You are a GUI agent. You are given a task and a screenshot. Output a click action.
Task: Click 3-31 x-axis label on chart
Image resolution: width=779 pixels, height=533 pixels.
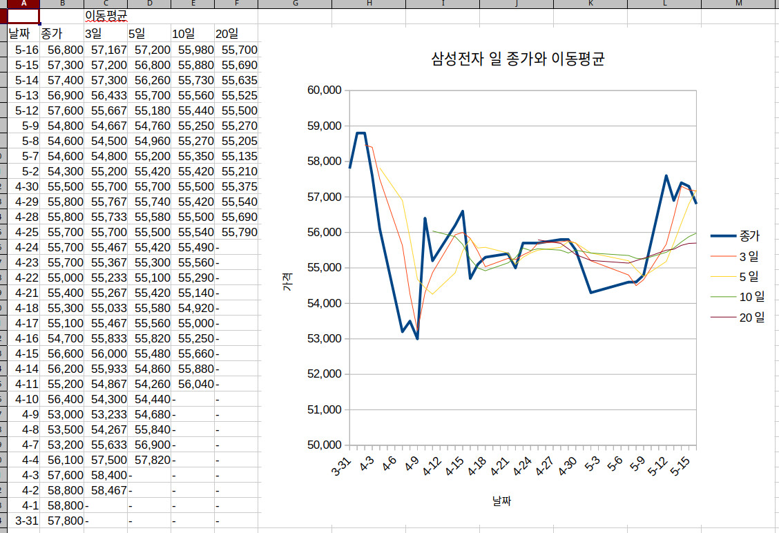tap(341, 467)
